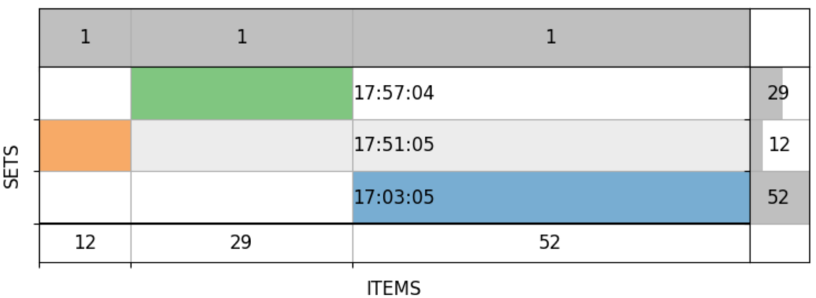The image size is (816, 298).
Task: Click the blue cell labeled 17:03:05
Action: coord(551,197)
